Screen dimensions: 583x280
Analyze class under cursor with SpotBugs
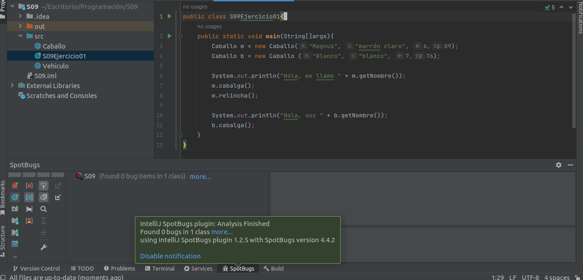point(15,197)
